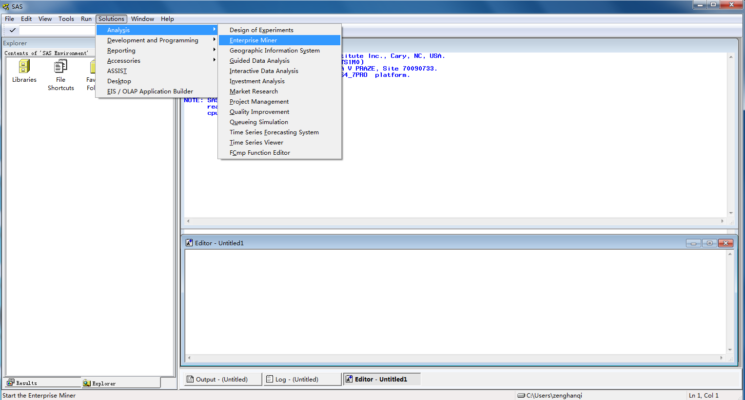Screen dimensions: 745x400
Task: Select Market Research
Action: point(280,91)
